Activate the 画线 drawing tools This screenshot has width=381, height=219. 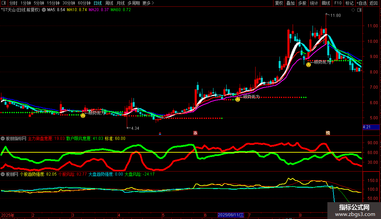pos(326,3)
